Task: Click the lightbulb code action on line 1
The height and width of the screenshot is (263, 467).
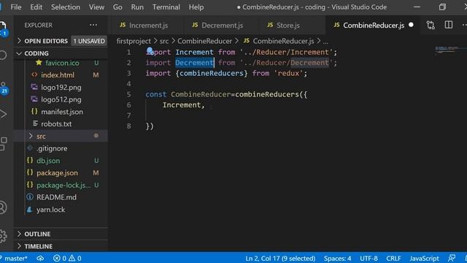Action: pyautogui.click(x=150, y=50)
